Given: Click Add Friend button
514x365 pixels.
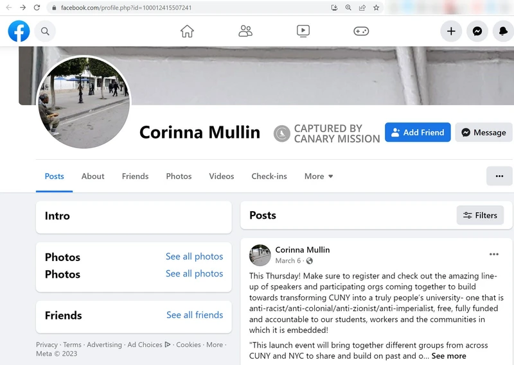Looking at the screenshot, I should coord(418,132).
